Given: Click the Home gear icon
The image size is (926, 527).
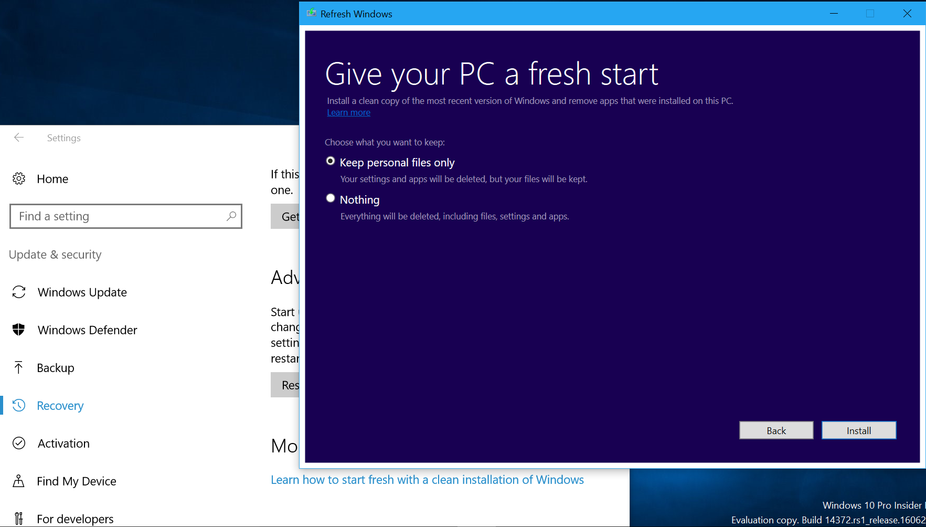Looking at the screenshot, I should [x=19, y=179].
